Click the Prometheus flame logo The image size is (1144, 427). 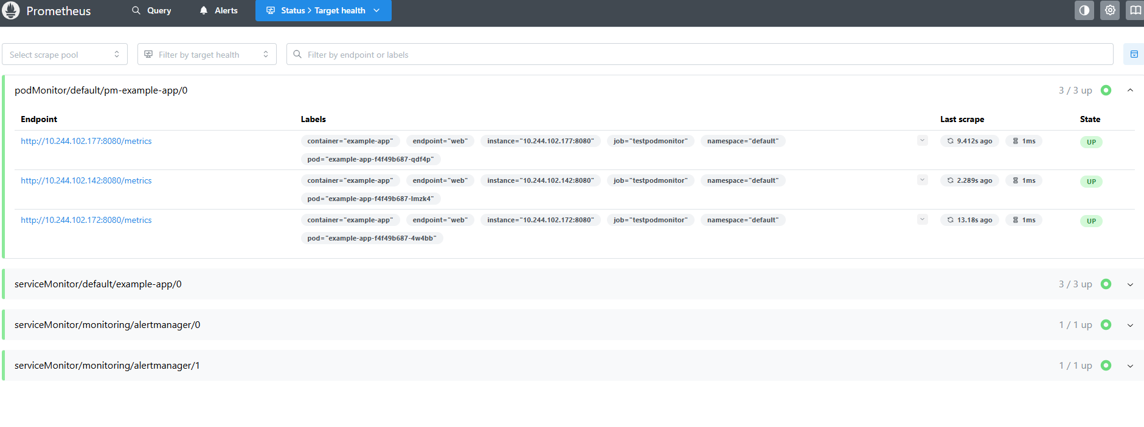pyautogui.click(x=11, y=10)
